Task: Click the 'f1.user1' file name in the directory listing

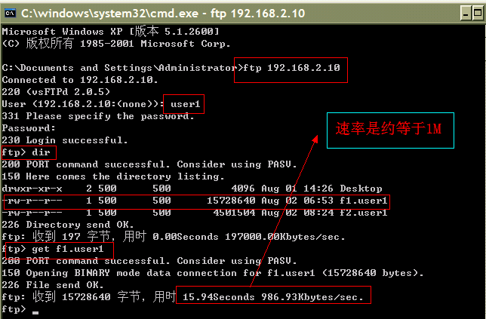Action: click(x=364, y=201)
